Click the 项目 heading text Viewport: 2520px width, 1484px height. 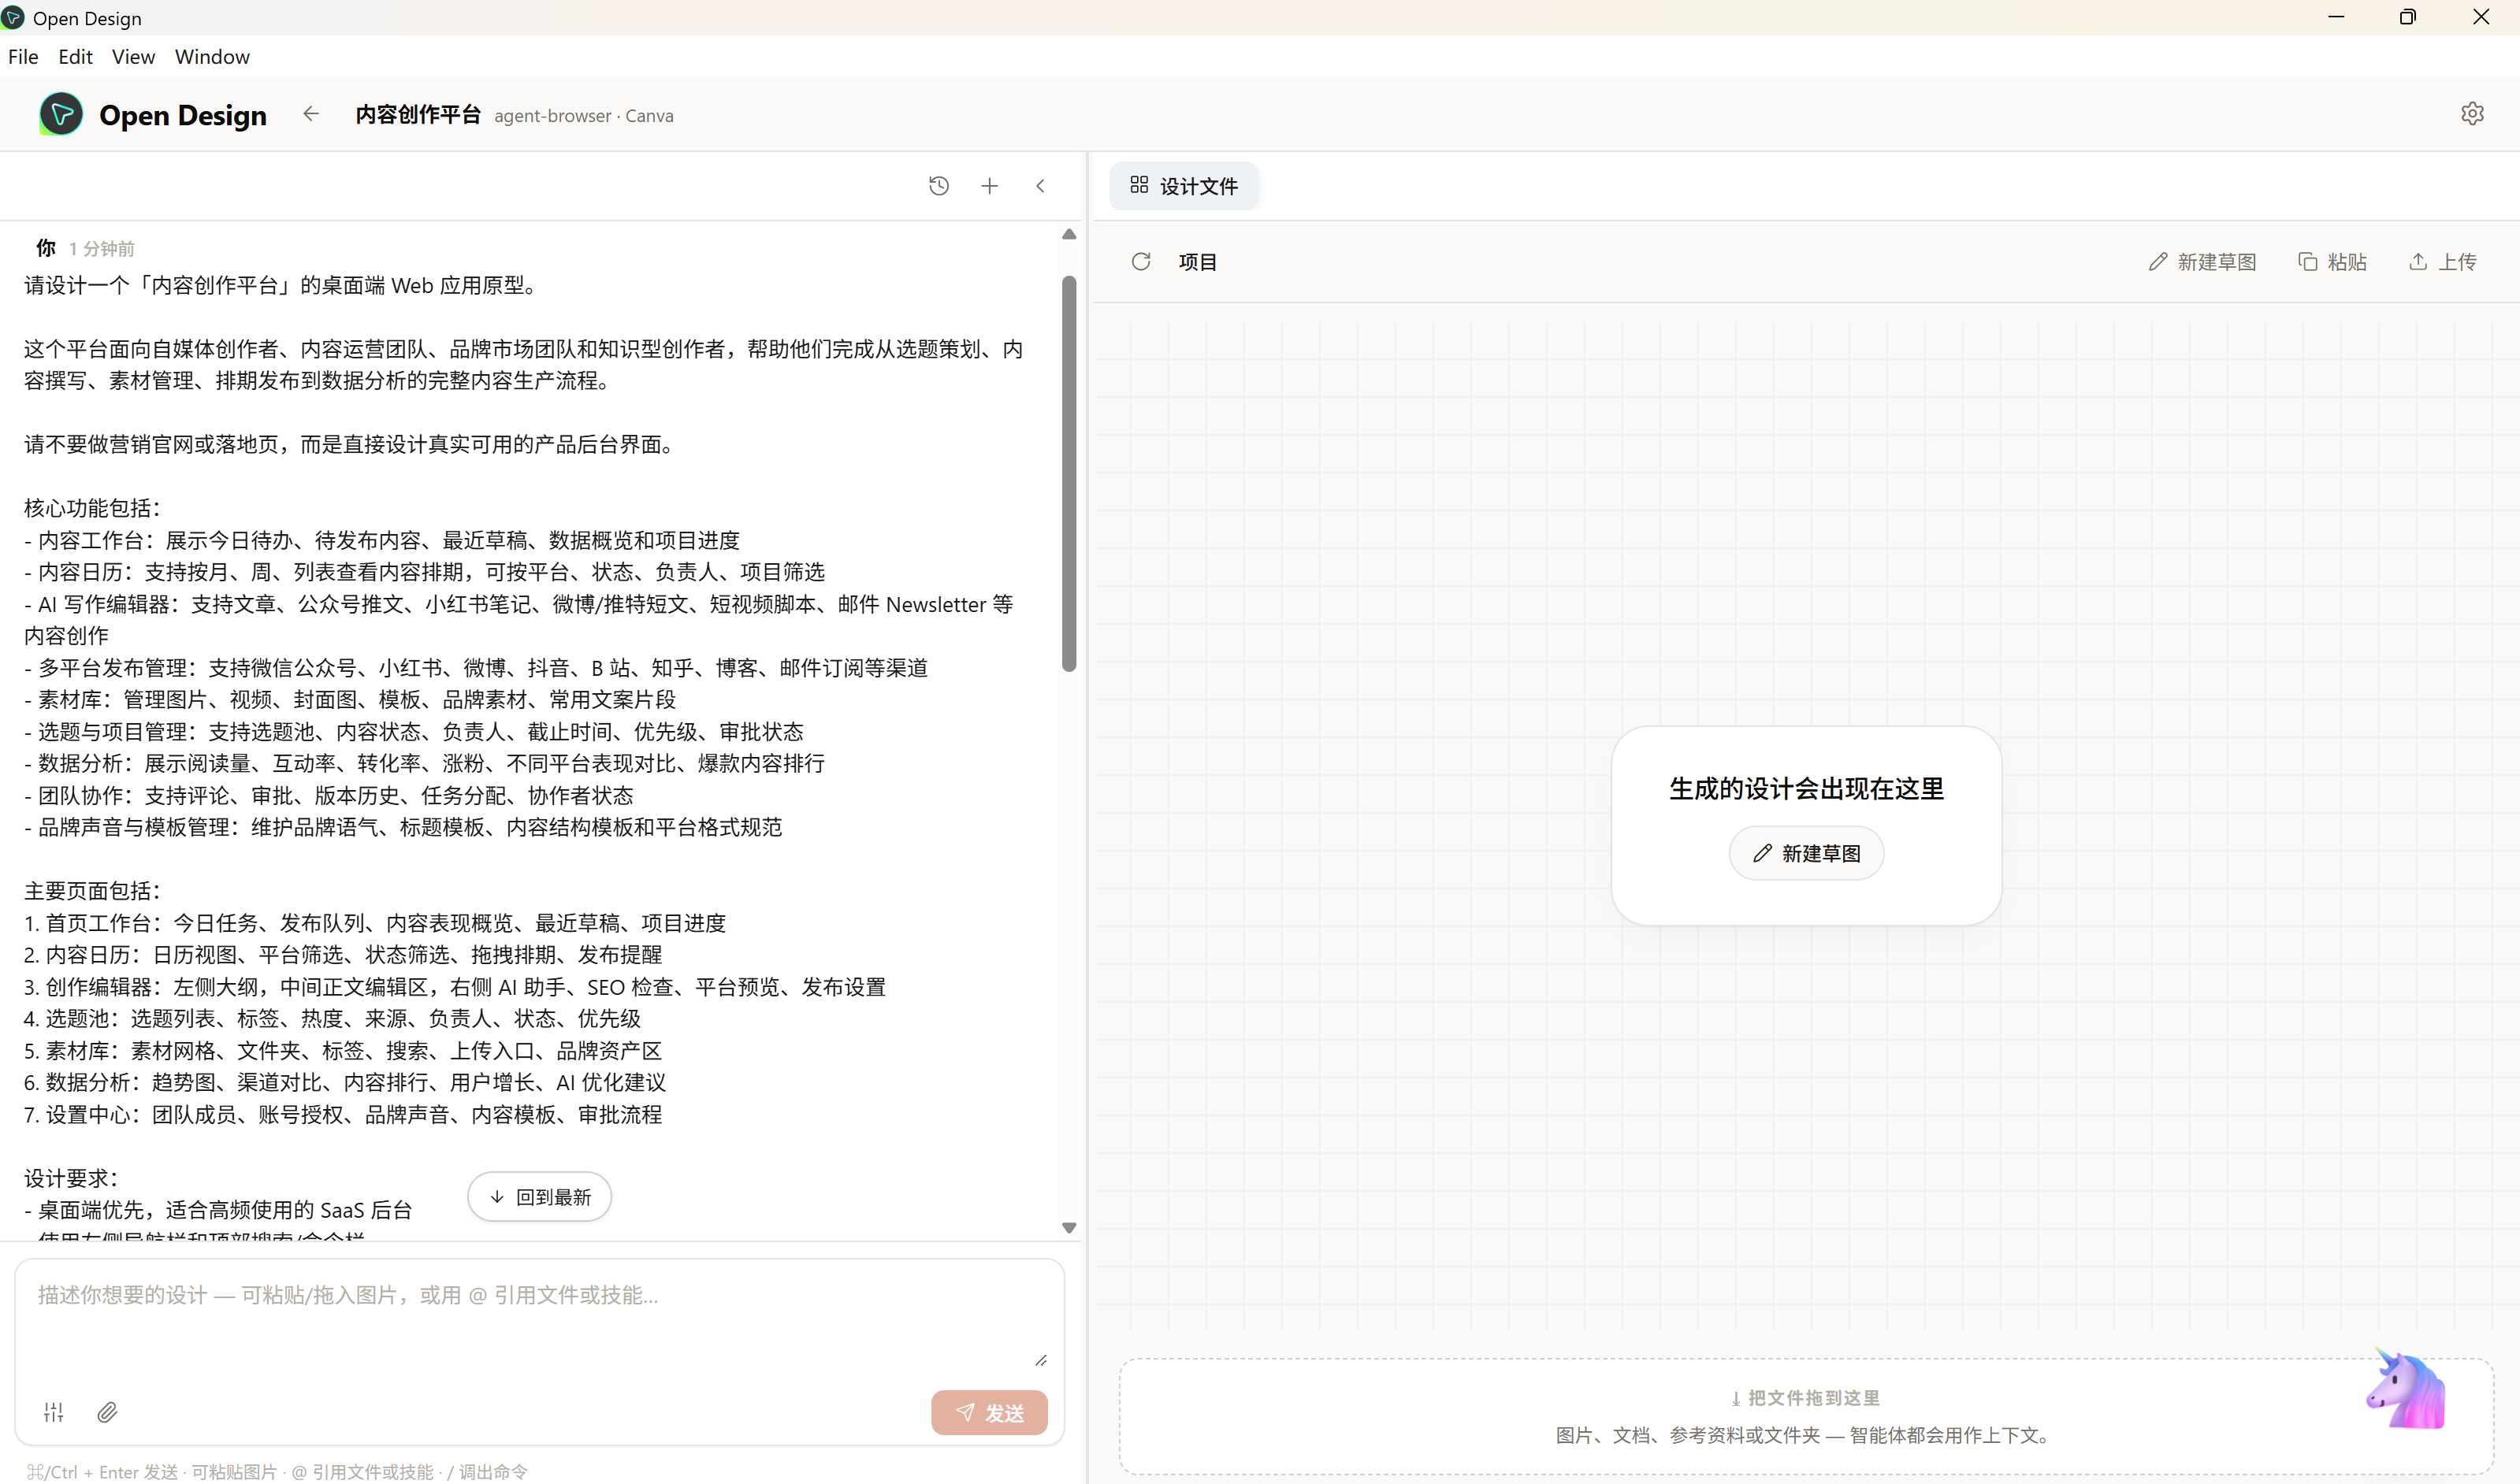coord(1198,262)
